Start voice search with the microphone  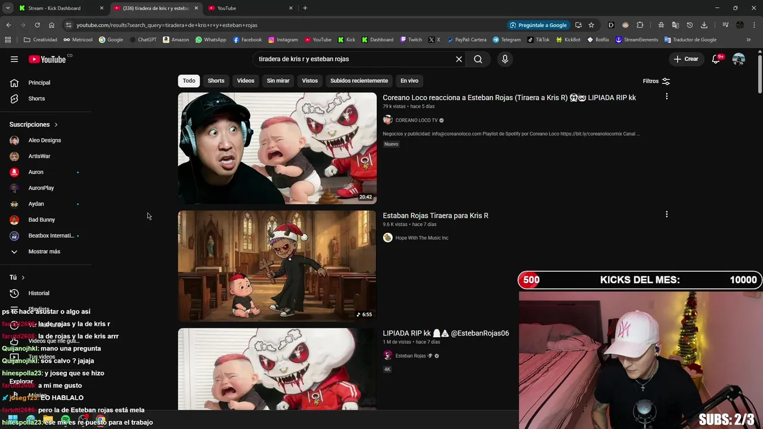pyautogui.click(x=505, y=59)
